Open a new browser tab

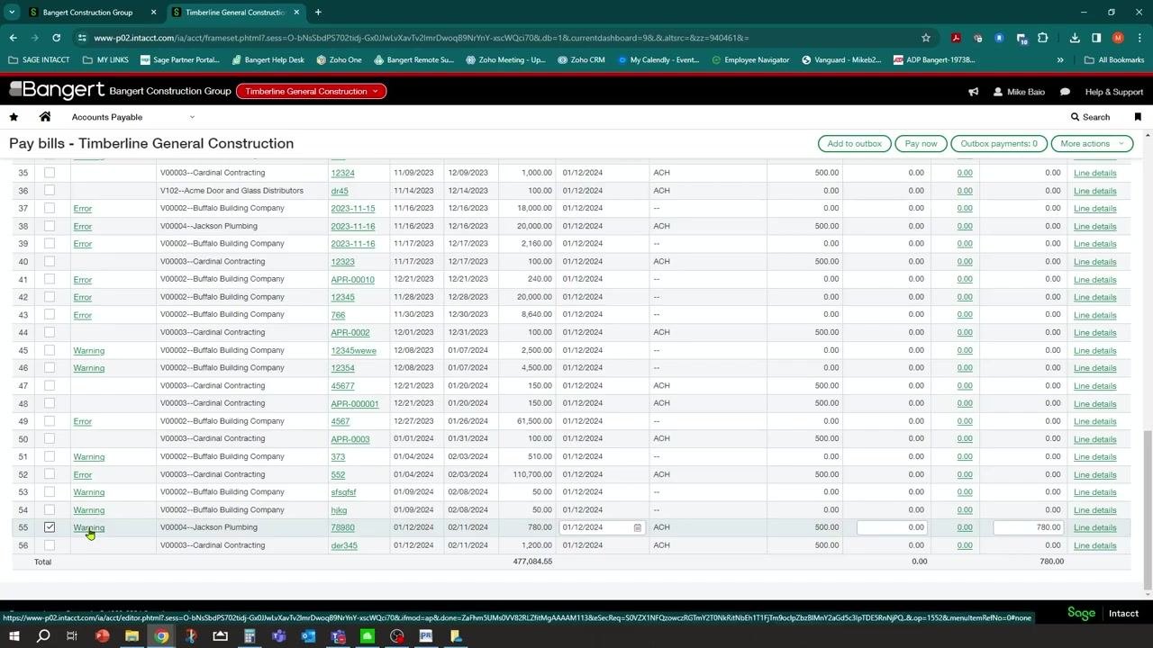point(318,13)
